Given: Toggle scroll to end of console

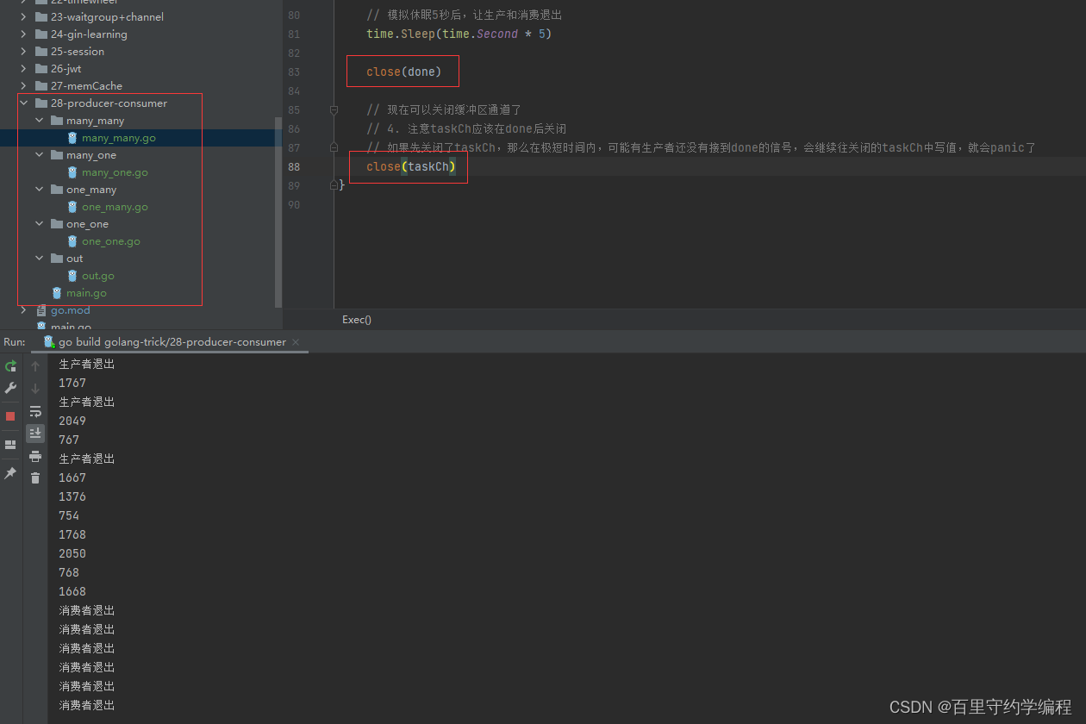Looking at the screenshot, I should point(35,433).
